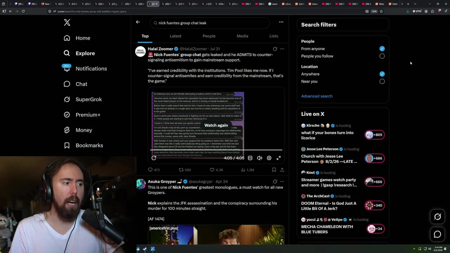The width and height of the screenshot is (450, 253).
Task: Enter fullscreen on the video
Action: 278,158
